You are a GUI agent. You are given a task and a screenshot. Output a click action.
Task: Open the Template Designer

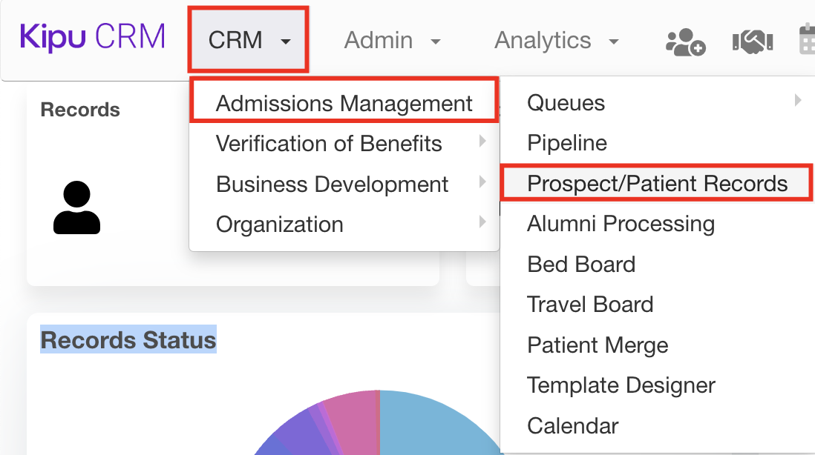point(621,385)
